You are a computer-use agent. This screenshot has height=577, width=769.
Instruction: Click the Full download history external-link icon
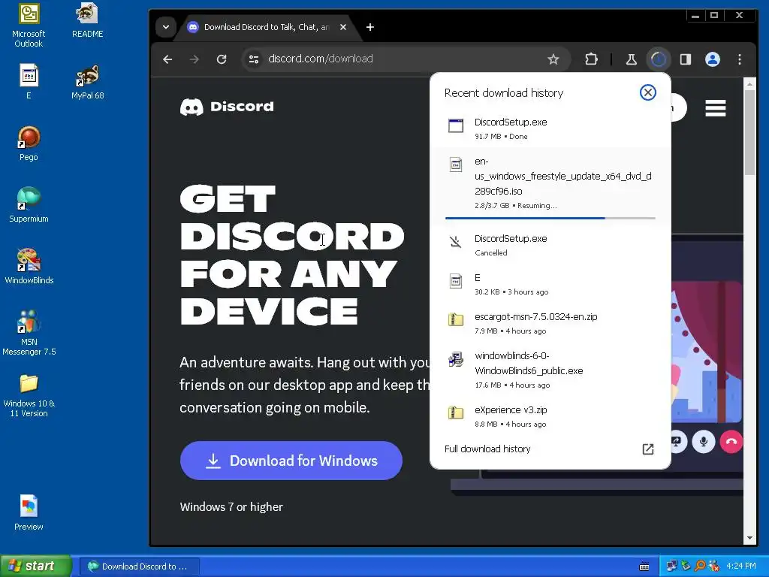coord(648,449)
